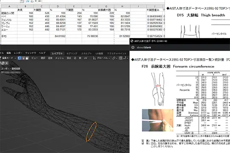Click the site info icon beside about:blank

(x=133, y=48)
